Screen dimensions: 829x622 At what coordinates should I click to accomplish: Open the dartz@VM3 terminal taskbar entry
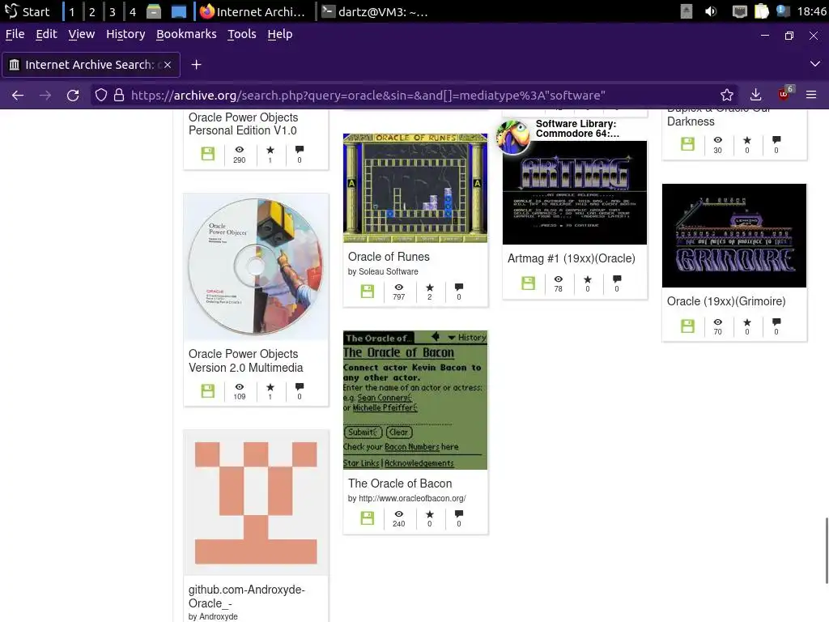click(x=376, y=11)
